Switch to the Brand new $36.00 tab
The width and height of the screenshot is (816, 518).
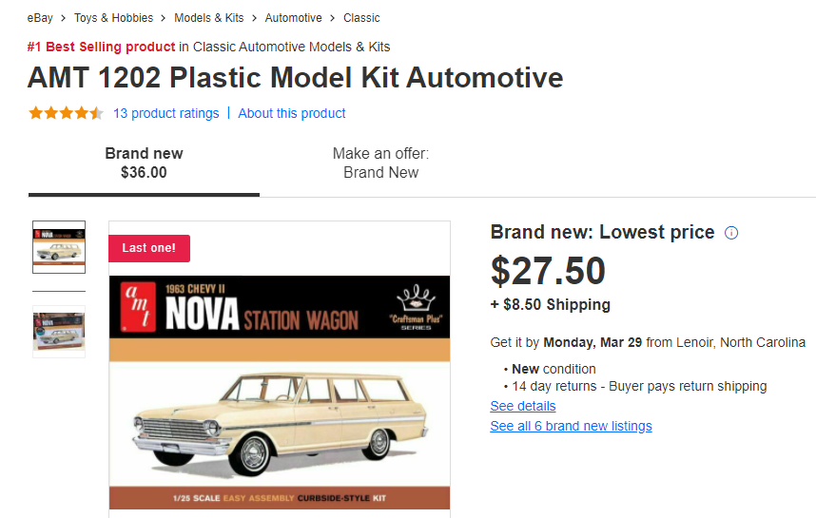pos(144,163)
